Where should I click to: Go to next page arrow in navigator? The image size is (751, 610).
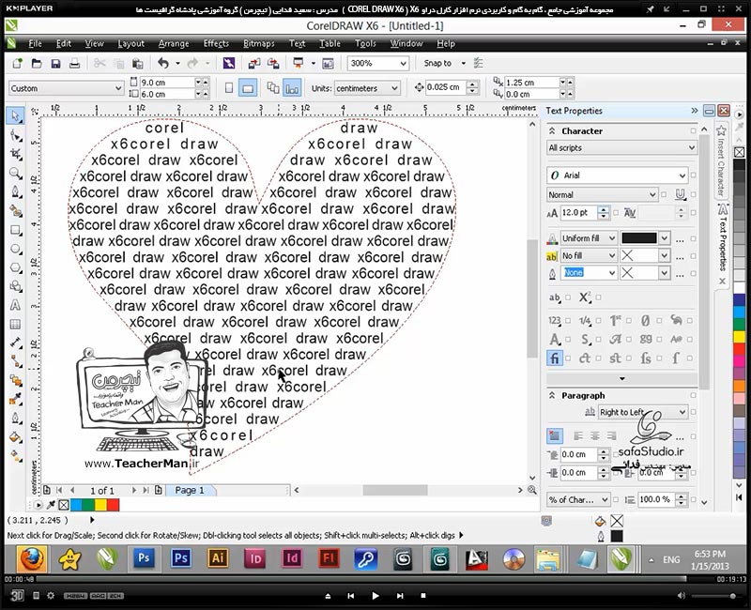coord(133,490)
